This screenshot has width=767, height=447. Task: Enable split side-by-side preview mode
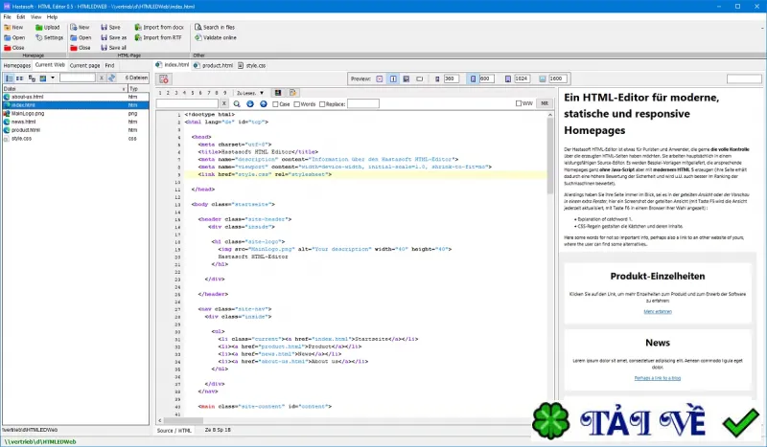pos(393,78)
